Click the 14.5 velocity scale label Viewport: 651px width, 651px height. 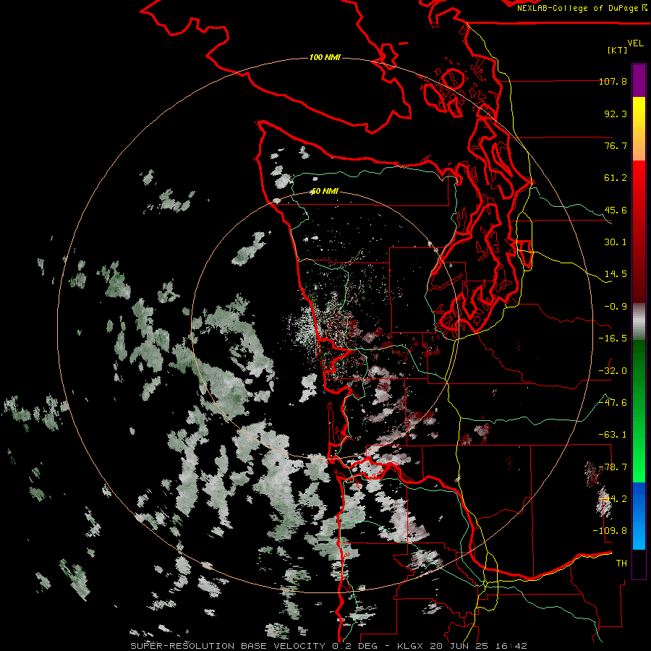[616, 274]
